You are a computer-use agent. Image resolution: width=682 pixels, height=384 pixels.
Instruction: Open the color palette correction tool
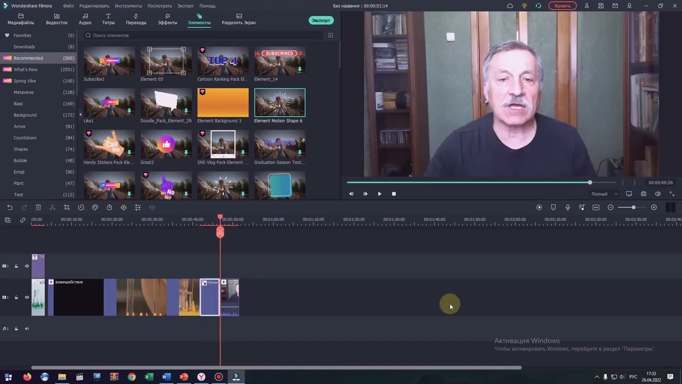tap(95, 207)
